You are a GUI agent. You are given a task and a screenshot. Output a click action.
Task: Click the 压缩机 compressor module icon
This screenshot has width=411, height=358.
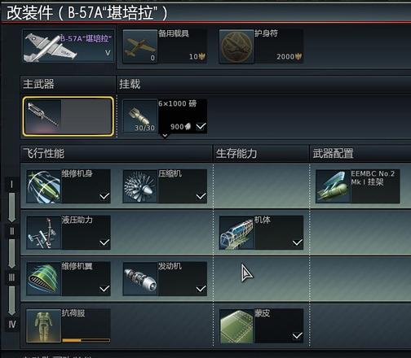(x=140, y=186)
